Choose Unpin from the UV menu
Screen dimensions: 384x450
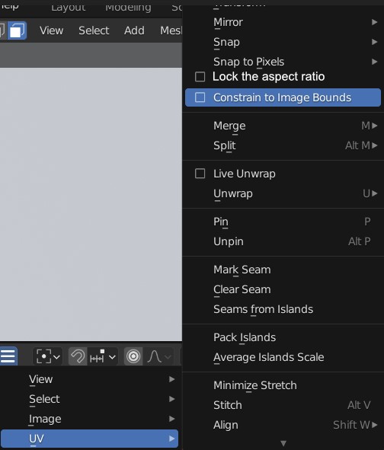(283, 241)
